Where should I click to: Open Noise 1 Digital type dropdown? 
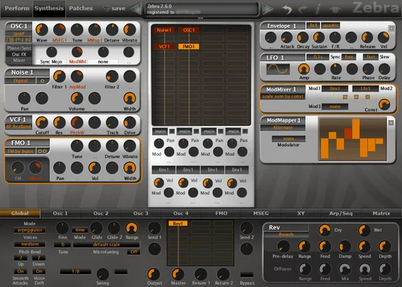point(20,81)
